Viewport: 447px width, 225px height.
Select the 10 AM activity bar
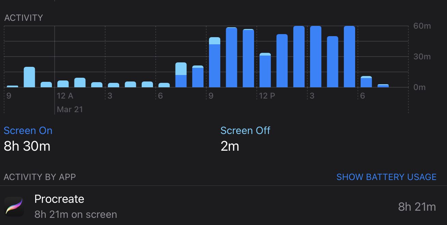coord(232,57)
